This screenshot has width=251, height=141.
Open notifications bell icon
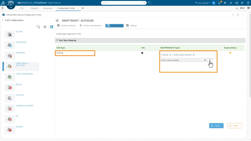(219, 3)
